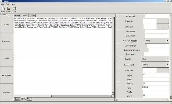
Task: Open the Enabled dropdown arrow
Action: (167, 59)
